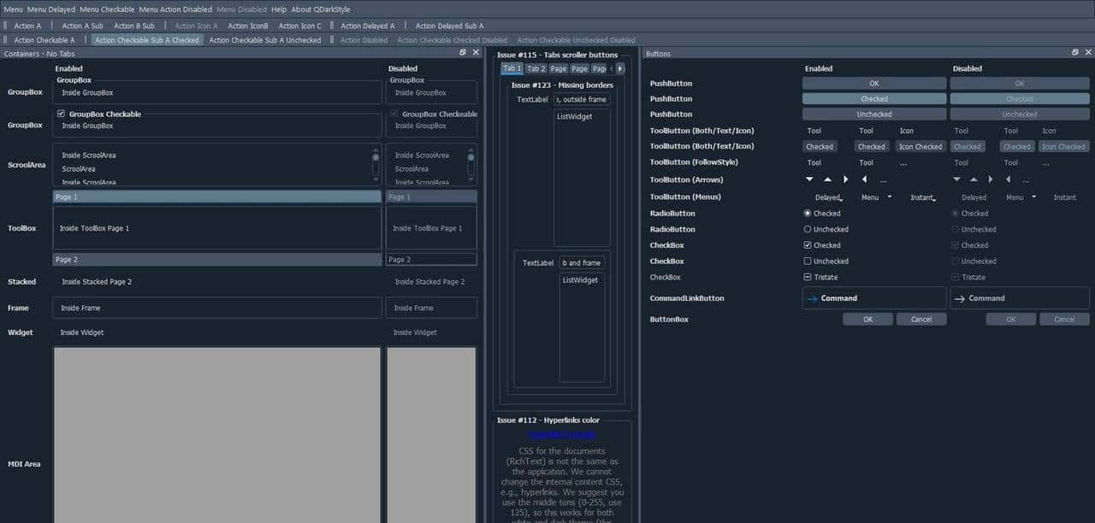Cycle the Tristate checkbox state
1095x523 pixels.
[807, 277]
